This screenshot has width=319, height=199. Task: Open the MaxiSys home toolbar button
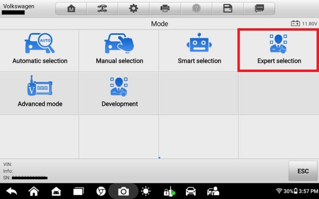[x=71, y=9]
